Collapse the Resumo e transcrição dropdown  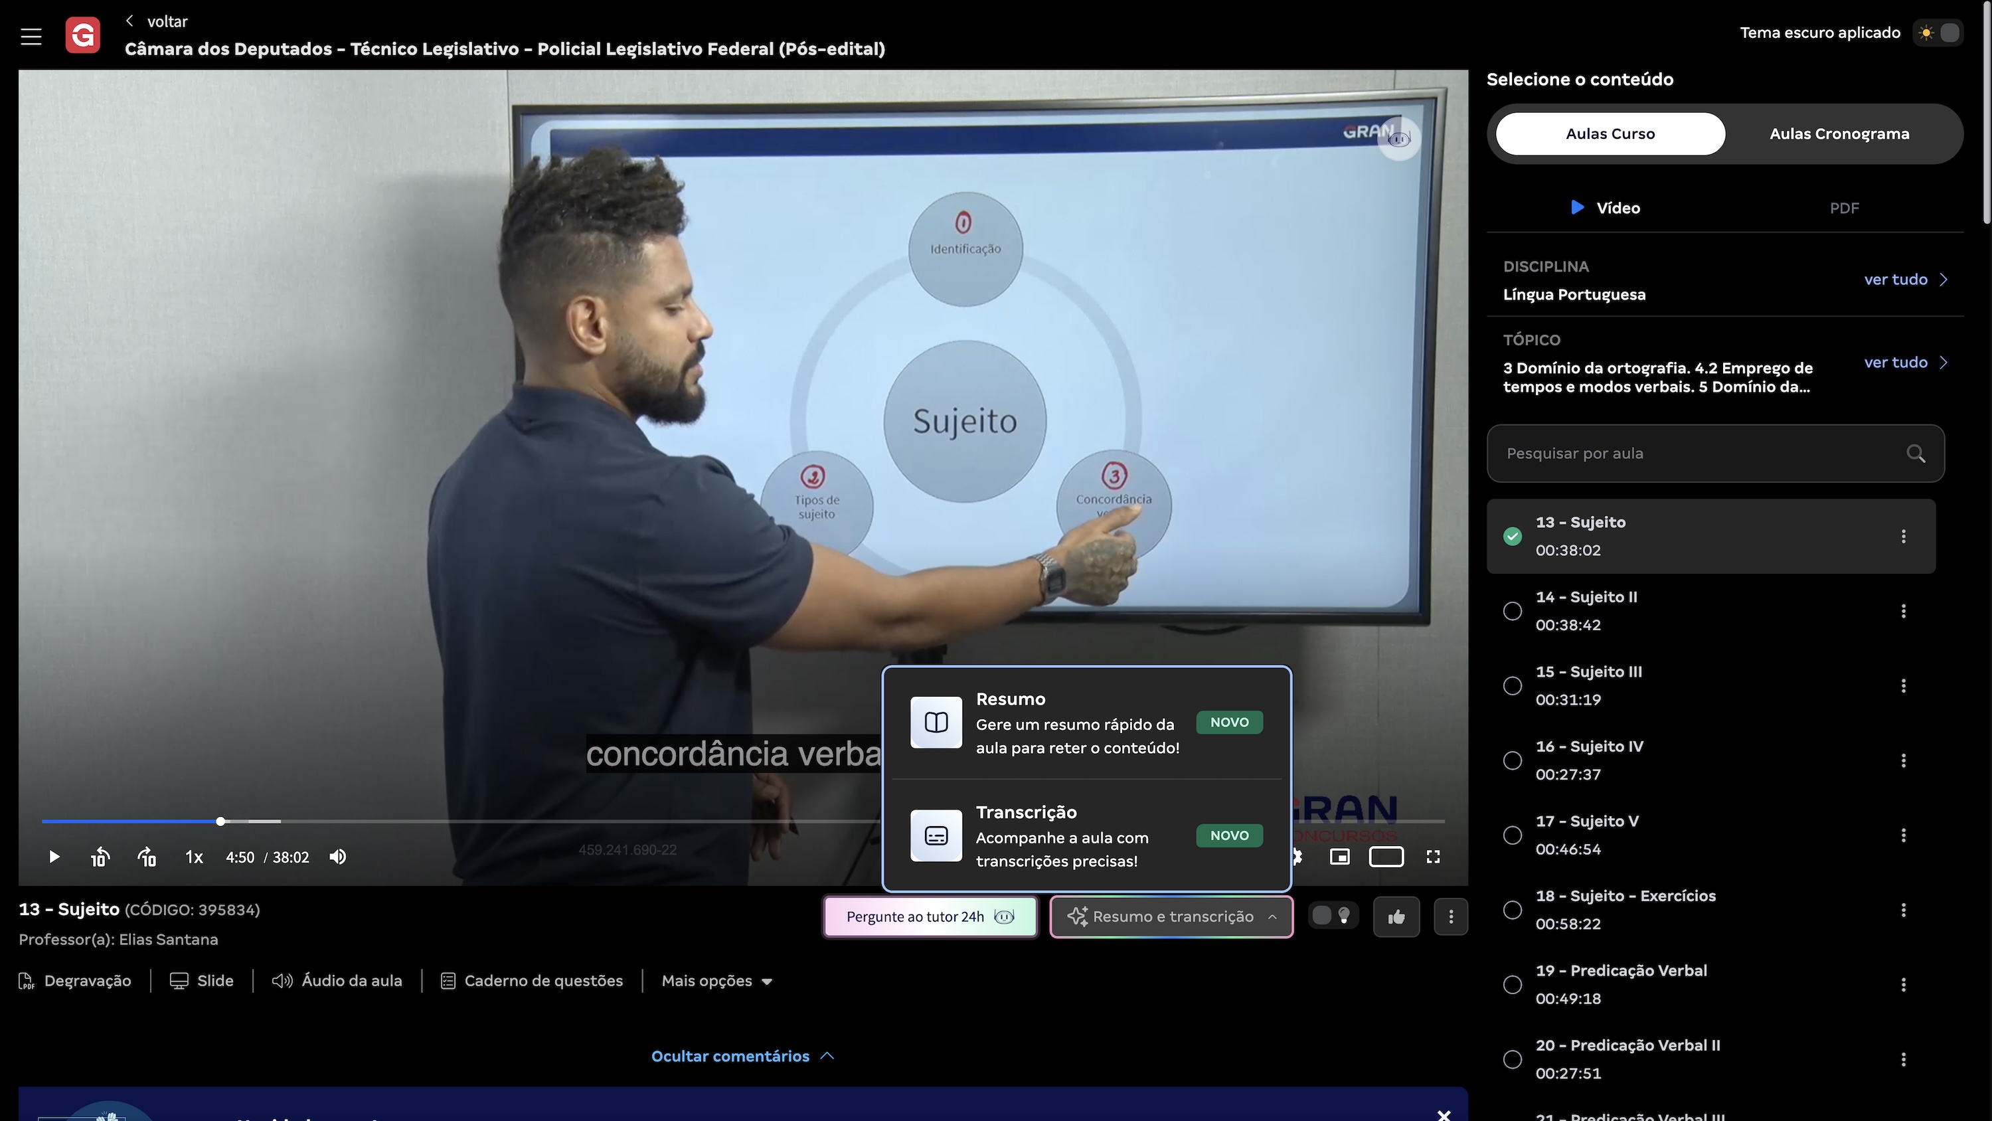(1171, 916)
